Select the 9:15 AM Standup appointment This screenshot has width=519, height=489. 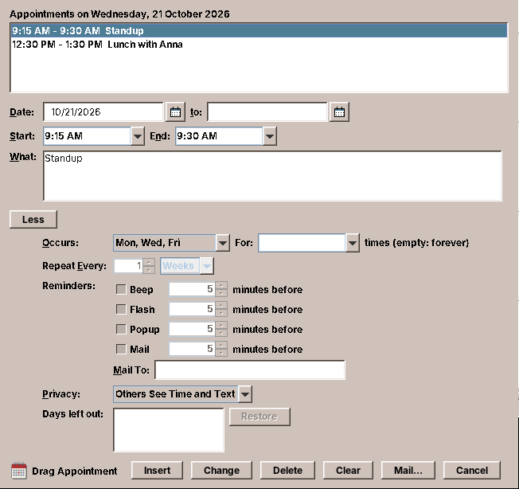pyautogui.click(x=259, y=30)
